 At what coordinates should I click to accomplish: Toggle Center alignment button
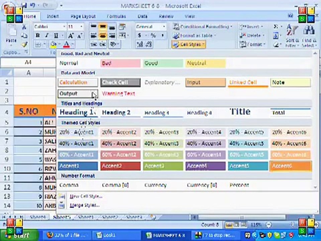point(103,35)
